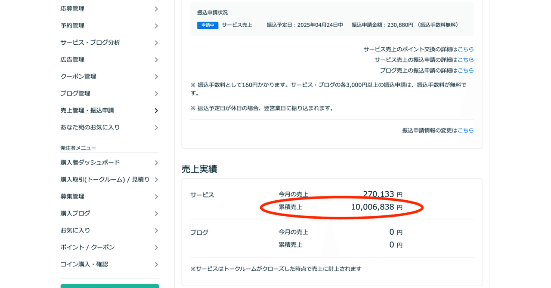Click the arrow icon beside 予約管理

[x=156, y=26]
